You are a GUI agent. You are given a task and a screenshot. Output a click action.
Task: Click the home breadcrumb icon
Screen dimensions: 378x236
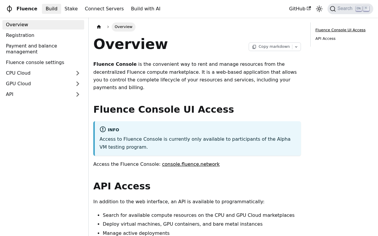pos(99,27)
